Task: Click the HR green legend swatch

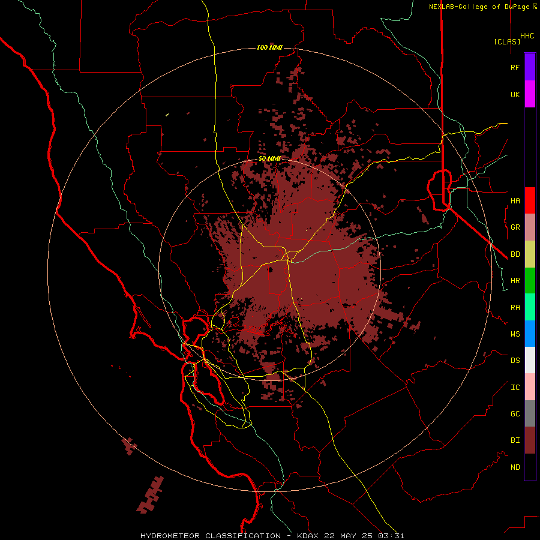Action: pyautogui.click(x=530, y=281)
